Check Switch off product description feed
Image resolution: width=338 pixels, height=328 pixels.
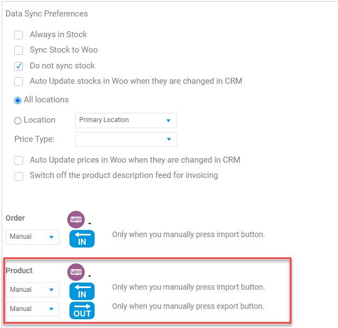(19, 176)
